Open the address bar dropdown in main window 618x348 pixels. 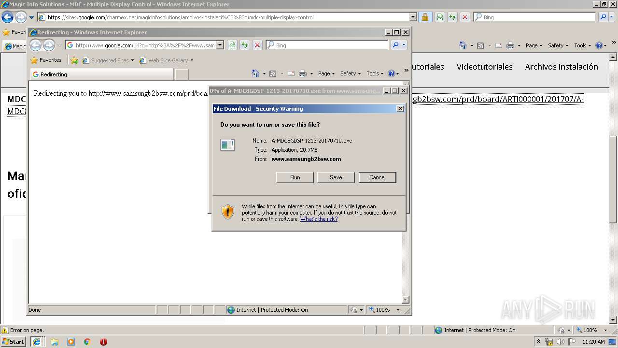413,17
